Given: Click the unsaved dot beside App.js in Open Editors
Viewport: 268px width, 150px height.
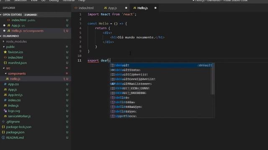Looking at the screenshot, I should click(x=4, y=25).
